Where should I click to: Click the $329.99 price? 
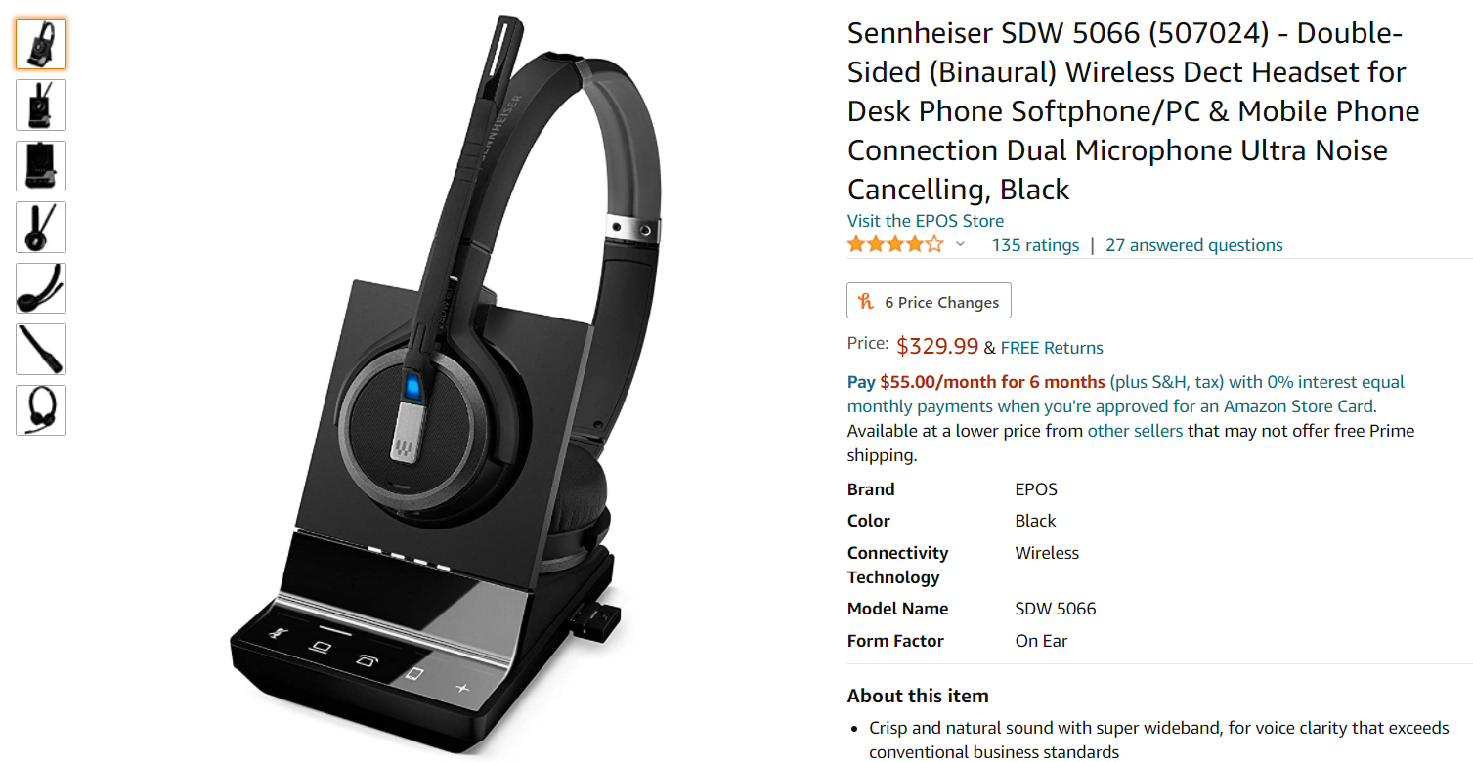937,346
